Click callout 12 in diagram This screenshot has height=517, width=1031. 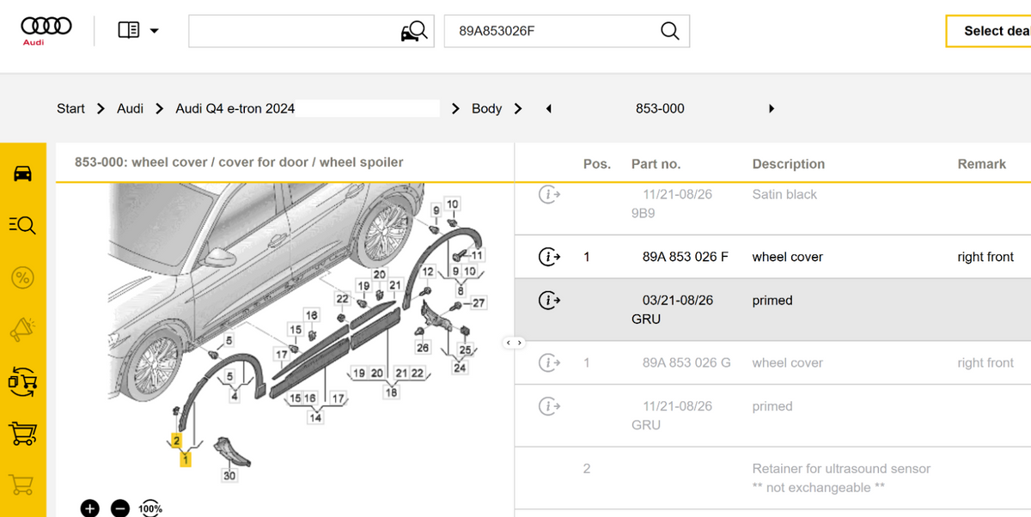tap(428, 271)
